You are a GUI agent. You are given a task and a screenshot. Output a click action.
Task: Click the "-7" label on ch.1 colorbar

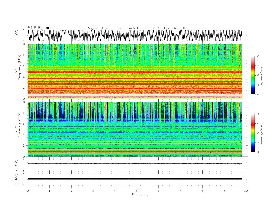point(258,94)
